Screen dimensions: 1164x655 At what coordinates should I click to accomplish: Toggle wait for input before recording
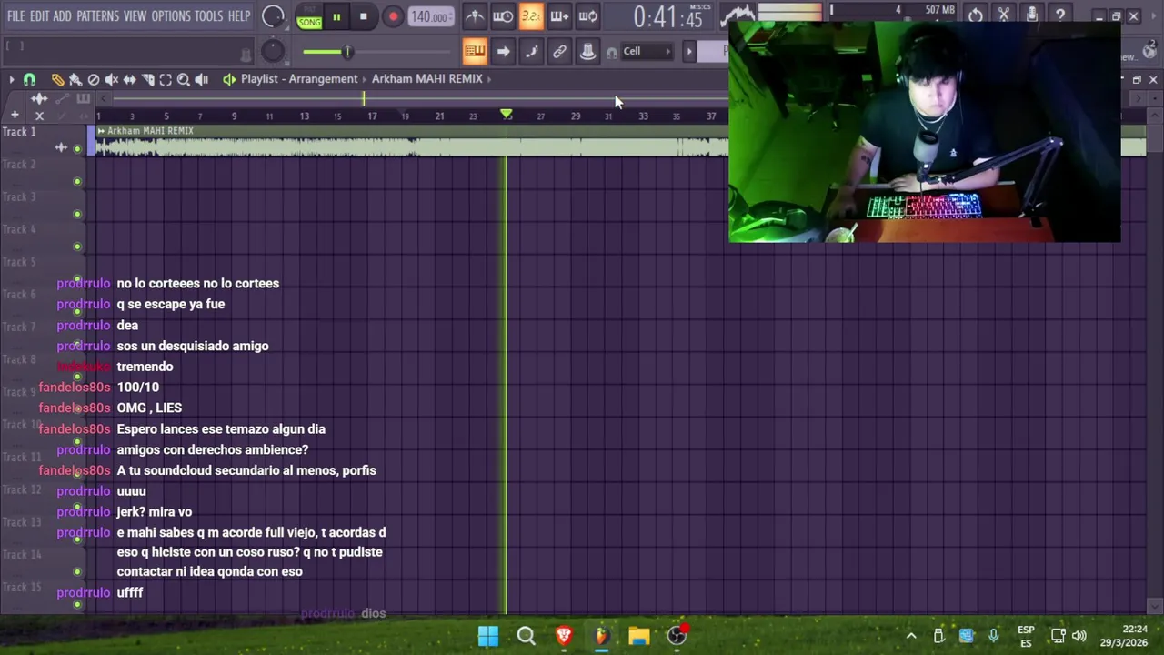coord(503,15)
